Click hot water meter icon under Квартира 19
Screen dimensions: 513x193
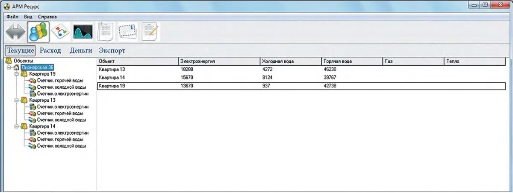[32, 80]
